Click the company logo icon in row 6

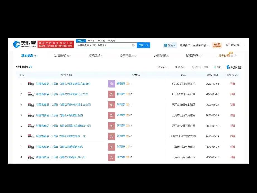click(x=31, y=136)
